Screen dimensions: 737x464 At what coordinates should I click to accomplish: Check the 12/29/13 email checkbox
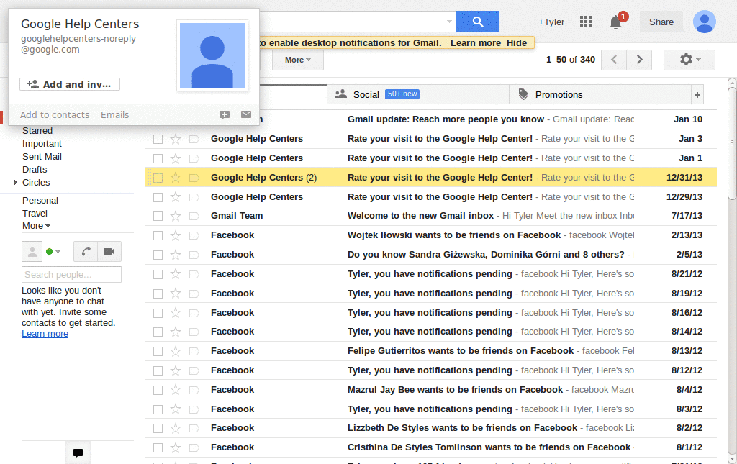point(158,197)
